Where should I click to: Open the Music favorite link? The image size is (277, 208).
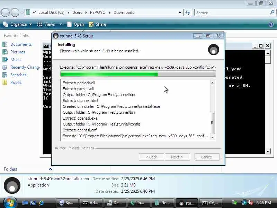pyautogui.click(x=16, y=60)
